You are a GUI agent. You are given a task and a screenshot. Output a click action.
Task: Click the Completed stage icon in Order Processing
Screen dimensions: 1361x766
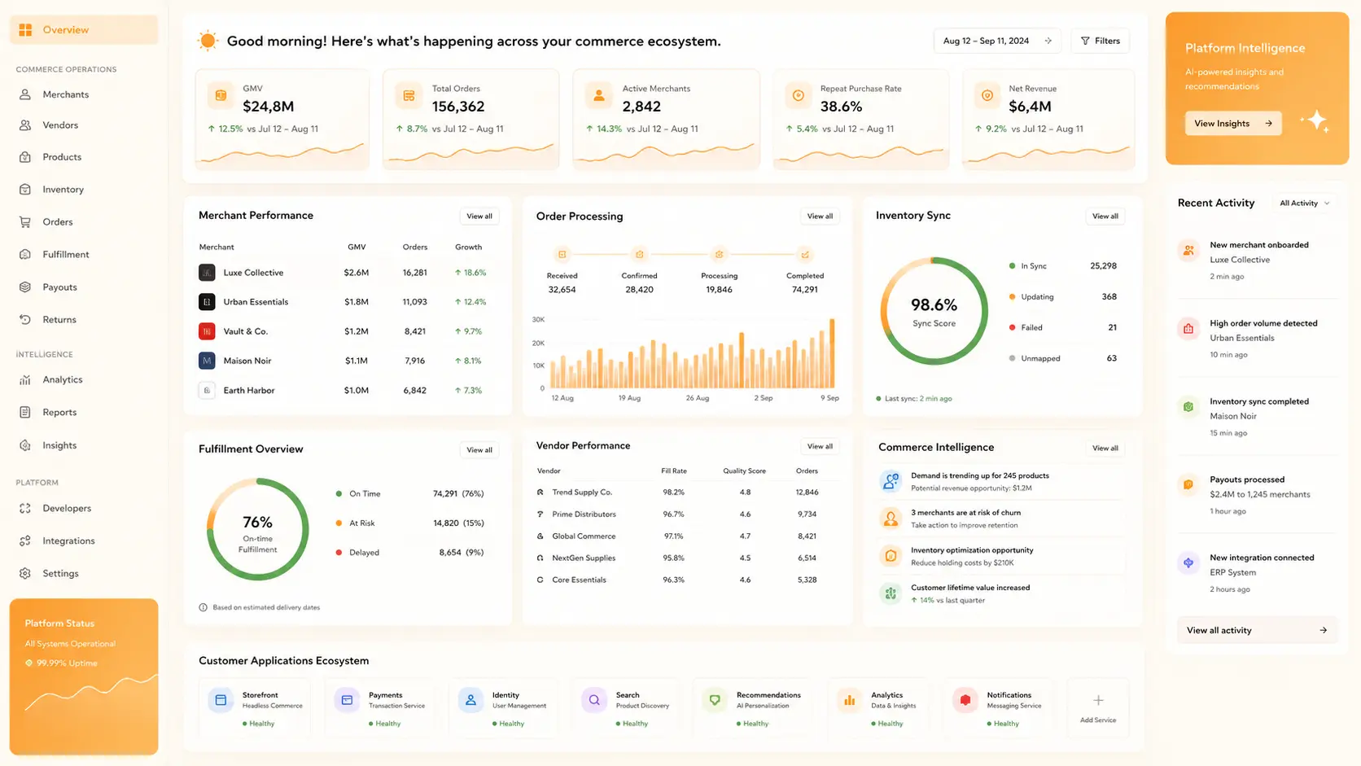coord(805,255)
